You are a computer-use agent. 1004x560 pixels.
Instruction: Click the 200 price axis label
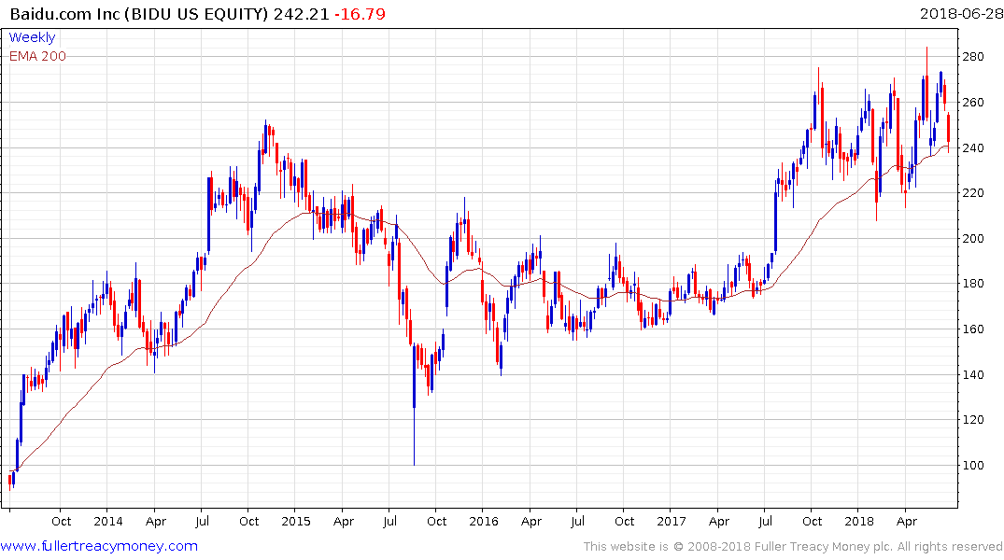click(x=973, y=239)
